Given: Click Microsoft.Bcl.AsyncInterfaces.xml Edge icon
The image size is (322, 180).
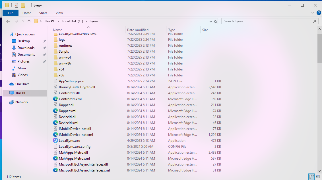Looking at the screenshot, I should click(55, 170).
